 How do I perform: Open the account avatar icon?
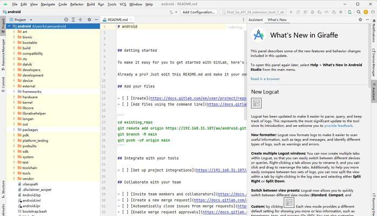tap(373, 12)
